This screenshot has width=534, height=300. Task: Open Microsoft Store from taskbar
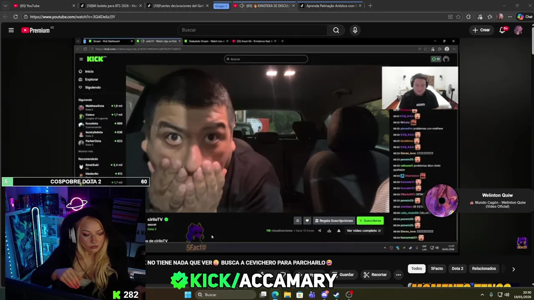[300, 295]
